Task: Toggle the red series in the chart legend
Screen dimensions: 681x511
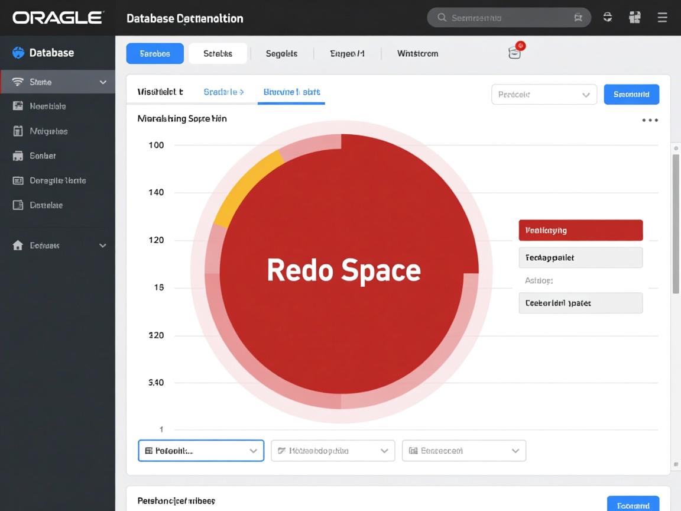Action: [x=580, y=230]
